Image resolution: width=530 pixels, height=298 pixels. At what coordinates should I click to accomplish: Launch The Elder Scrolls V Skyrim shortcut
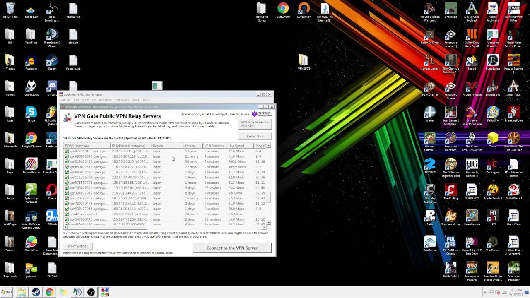click(472, 142)
